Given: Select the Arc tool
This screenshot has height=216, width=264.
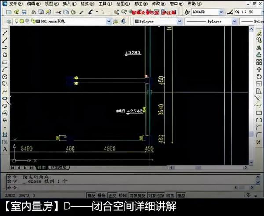Looking at the screenshot, I should pos(5,69).
